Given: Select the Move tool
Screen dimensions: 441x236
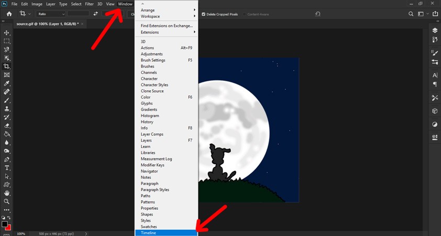Looking at the screenshot, I should point(7,33).
